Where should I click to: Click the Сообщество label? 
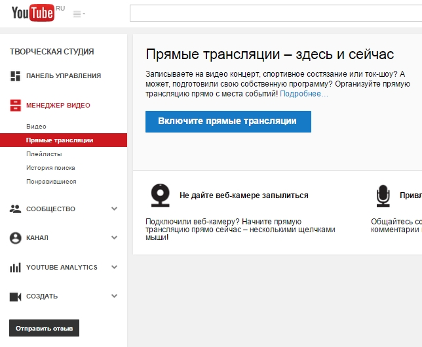pos(50,209)
